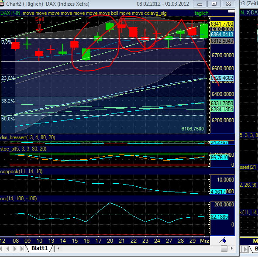
Task: Click date 22 on the time axis
Action: click(134, 241)
